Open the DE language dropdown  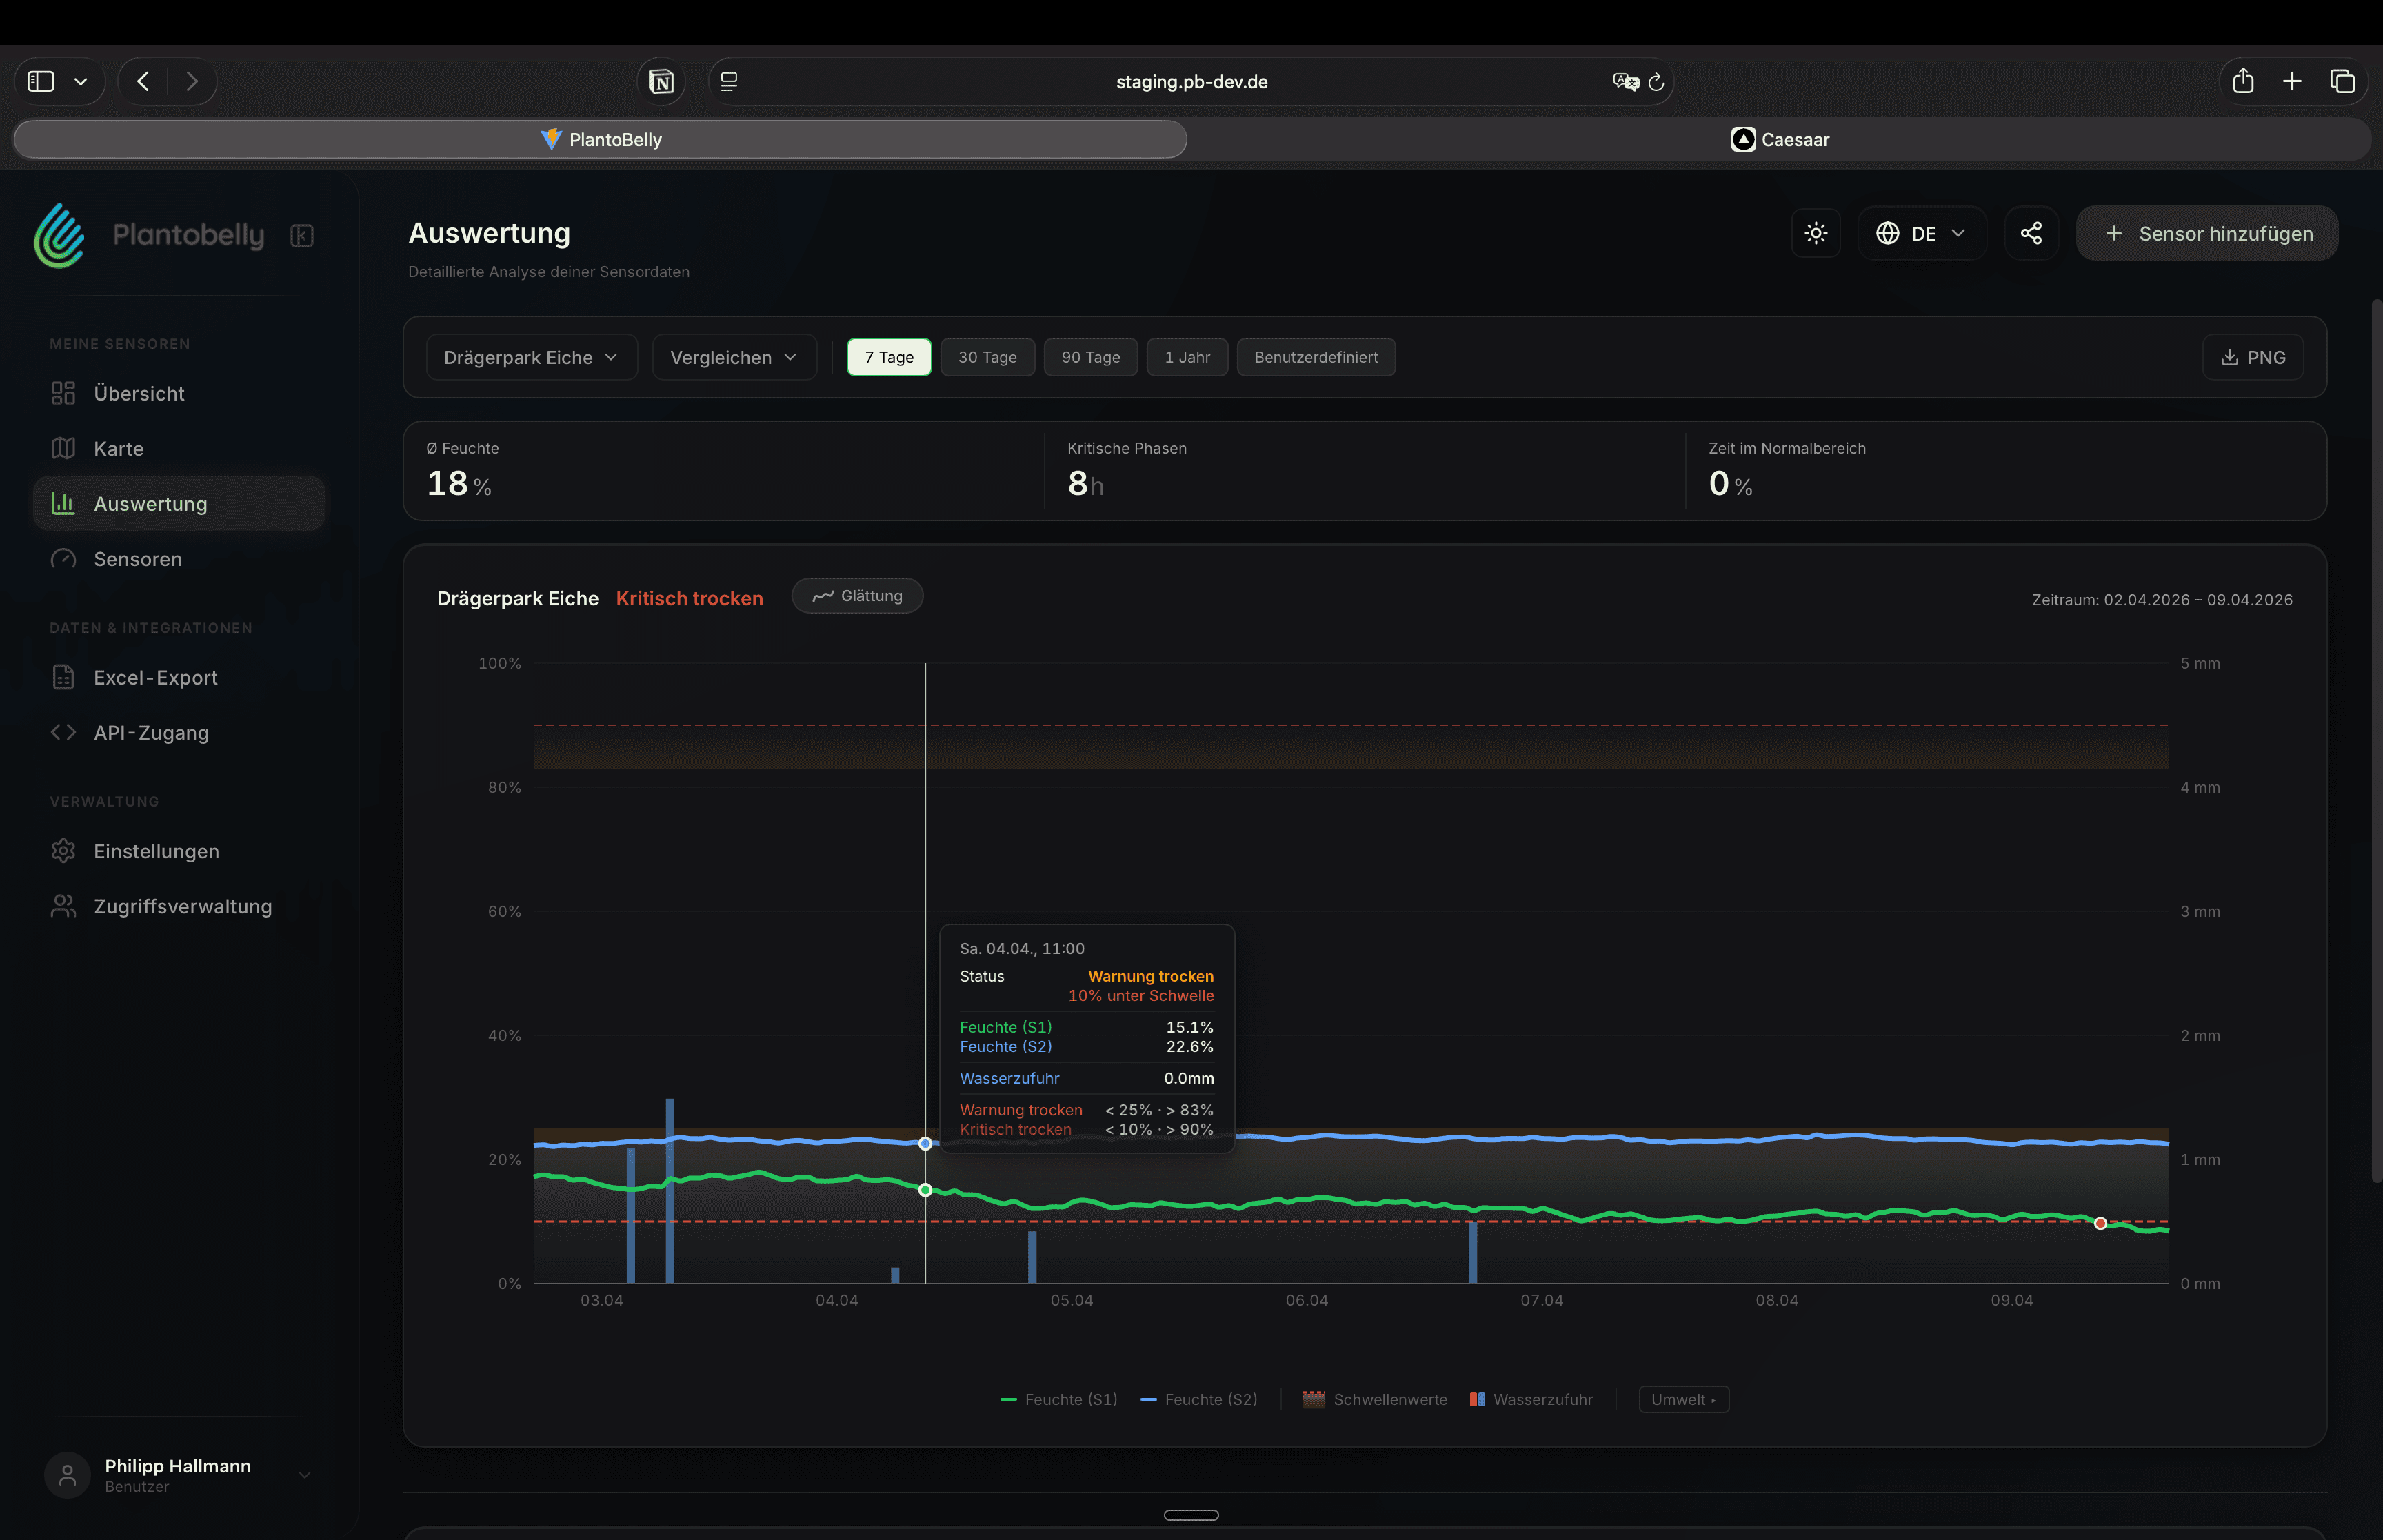click(1921, 233)
